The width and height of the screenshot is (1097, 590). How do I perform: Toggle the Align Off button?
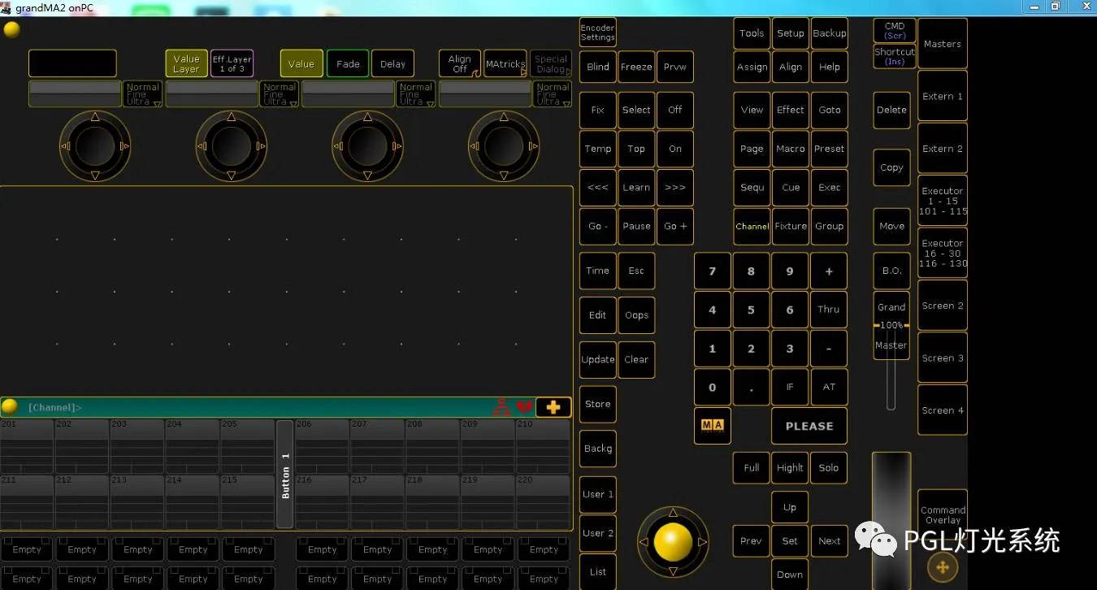459,63
